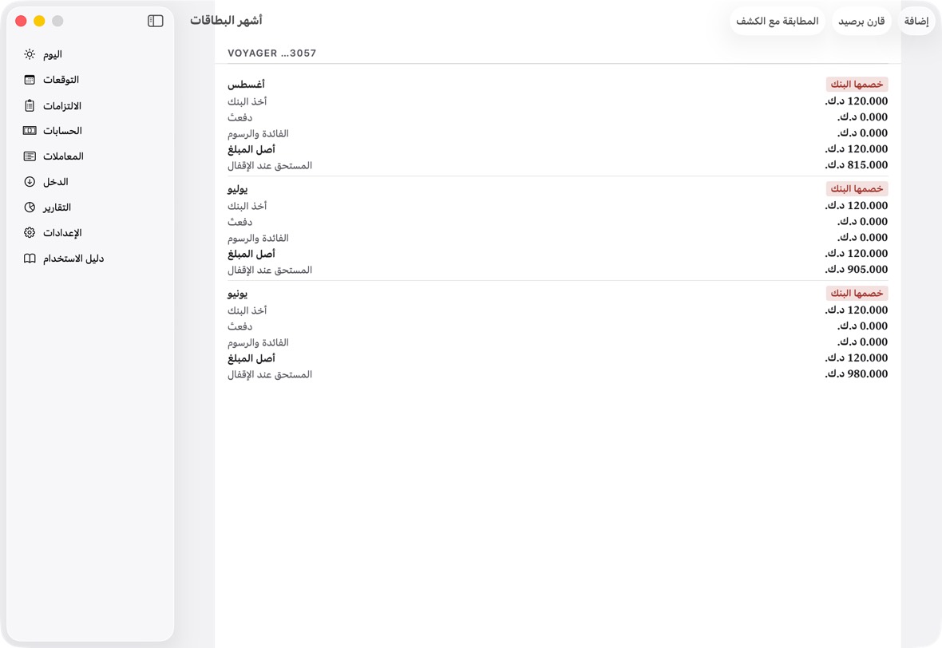Click خصمها البنك badge for أغسطس
Image resolution: width=942 pixels, height=648 pixels.
pos(857,84)
